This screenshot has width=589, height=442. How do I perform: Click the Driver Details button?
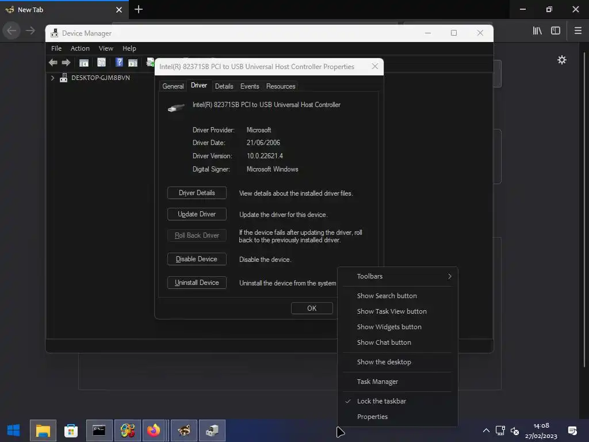[x=197, y=193]
